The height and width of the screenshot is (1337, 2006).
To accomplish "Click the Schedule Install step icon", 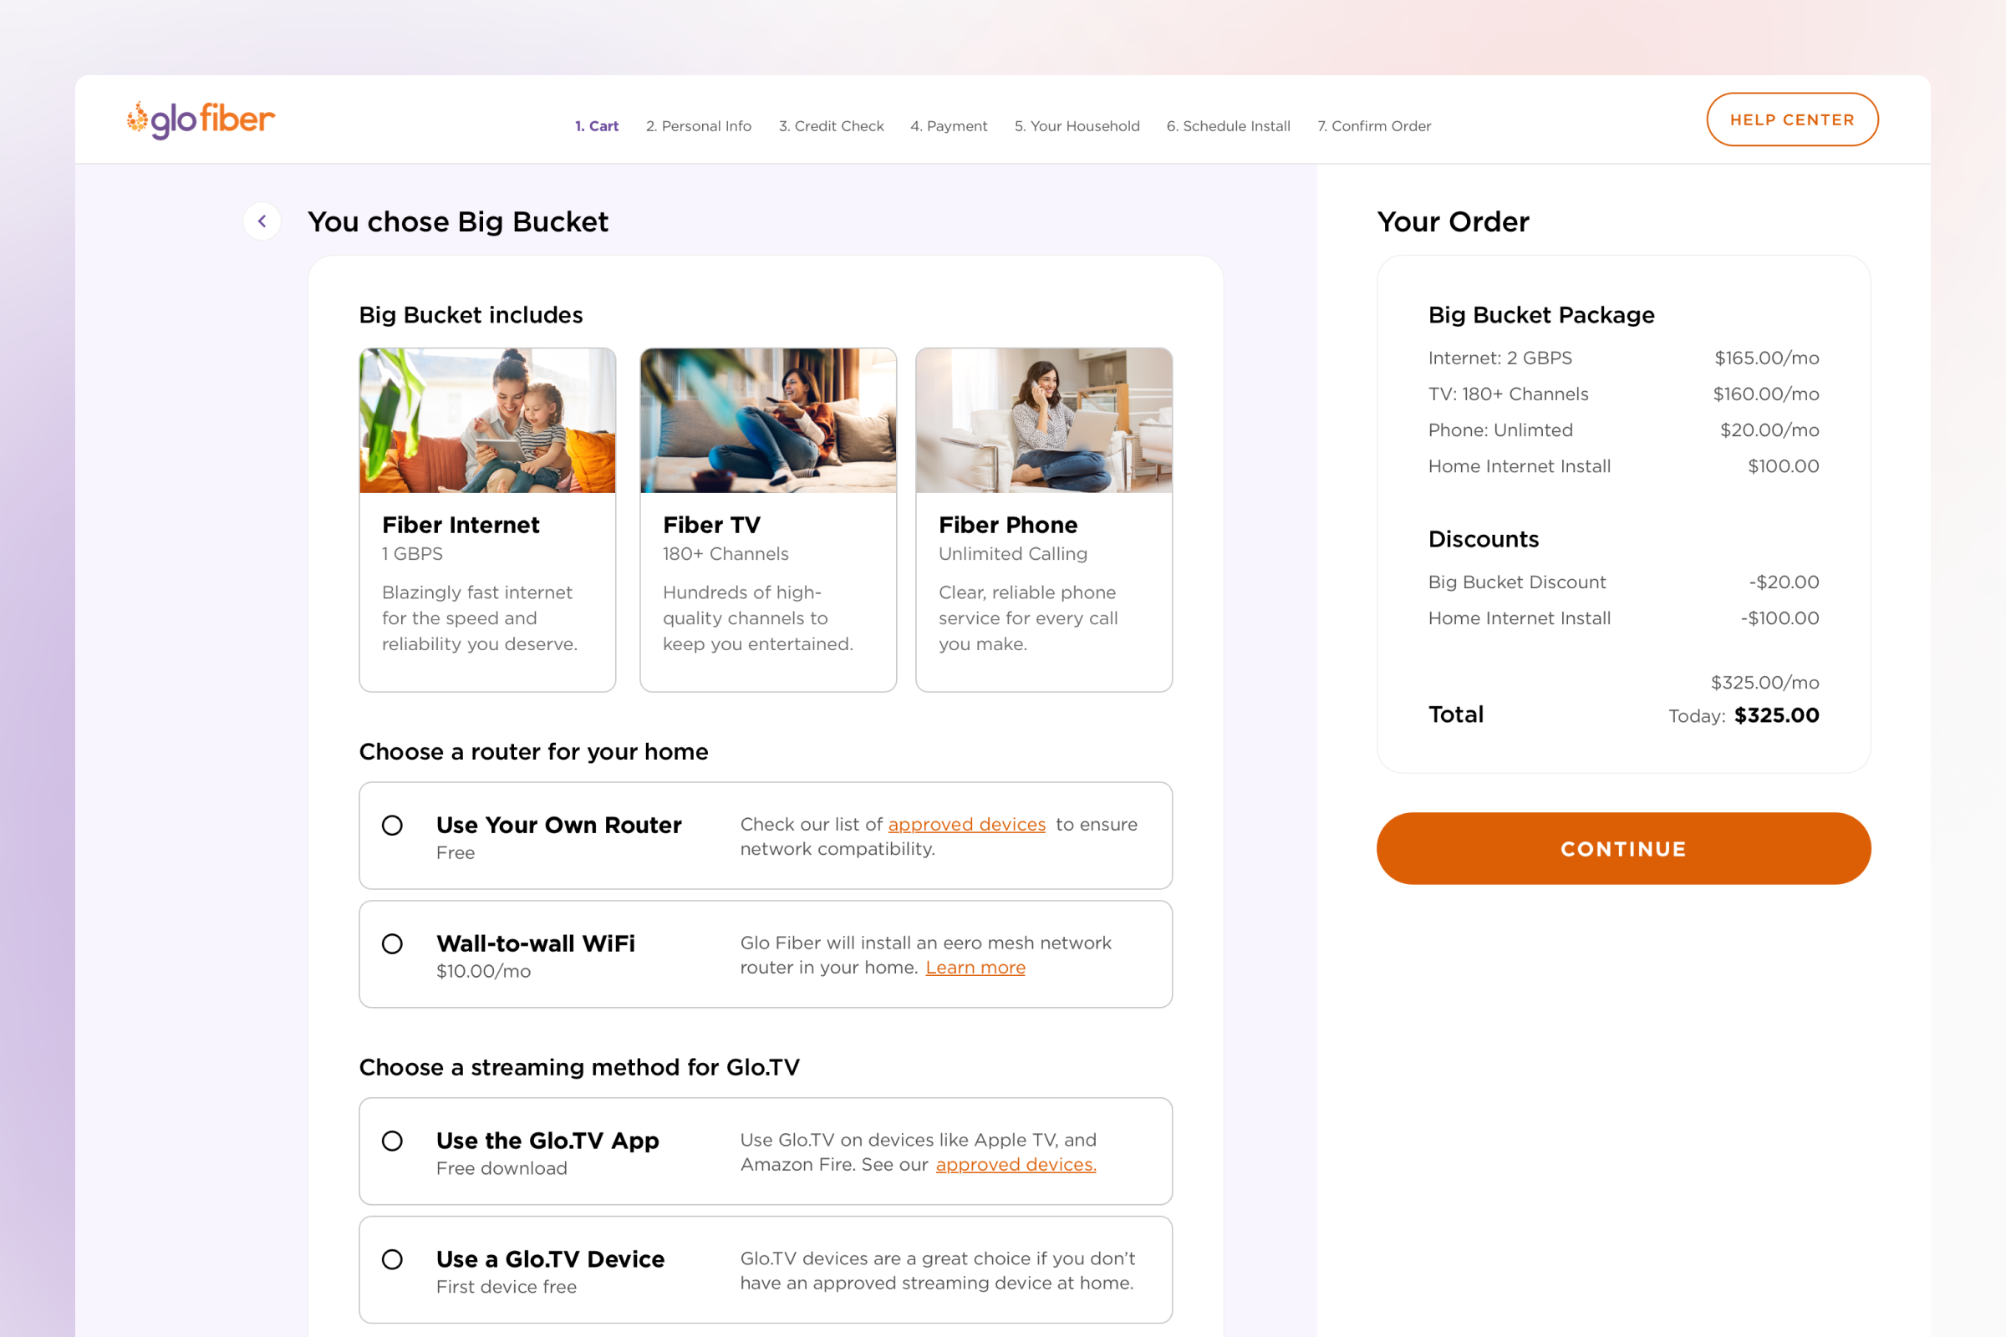I will 1229,125.
